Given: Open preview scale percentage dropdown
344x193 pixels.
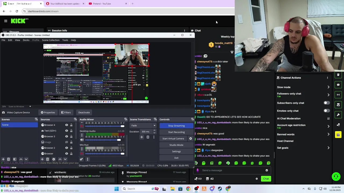Looking at the screenshot, I should 30,106.
